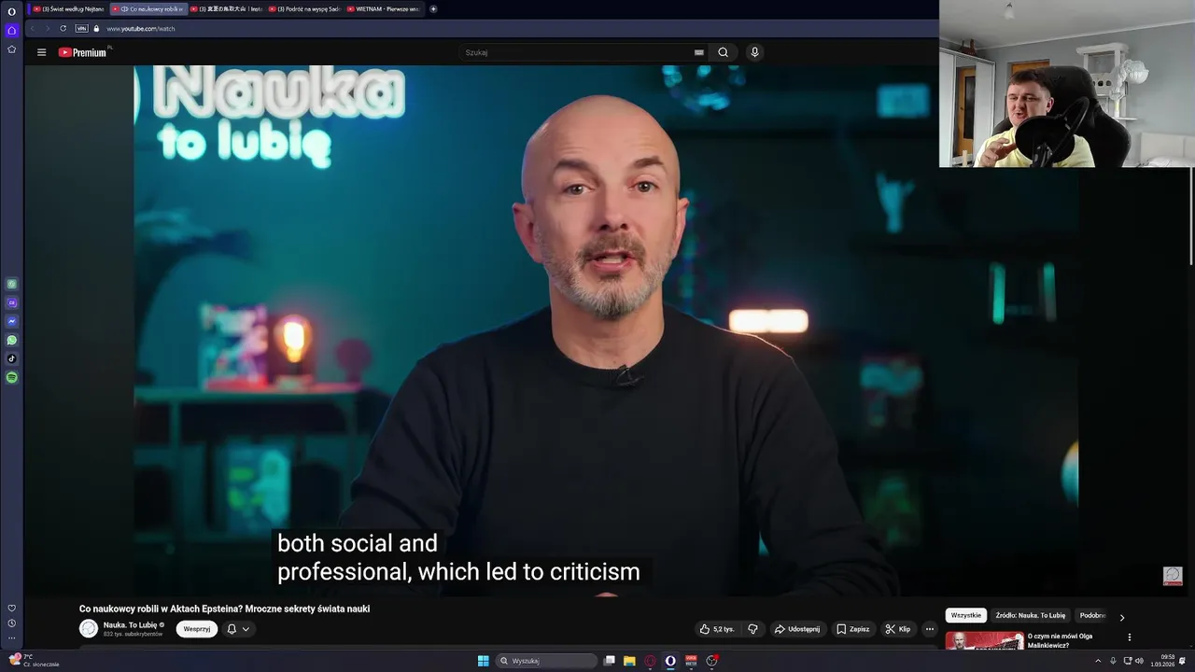Open Messenger icon in Opera sidebar
Image resolution: width=1195 pixels, height=672 pixels.
click(11, 321)
